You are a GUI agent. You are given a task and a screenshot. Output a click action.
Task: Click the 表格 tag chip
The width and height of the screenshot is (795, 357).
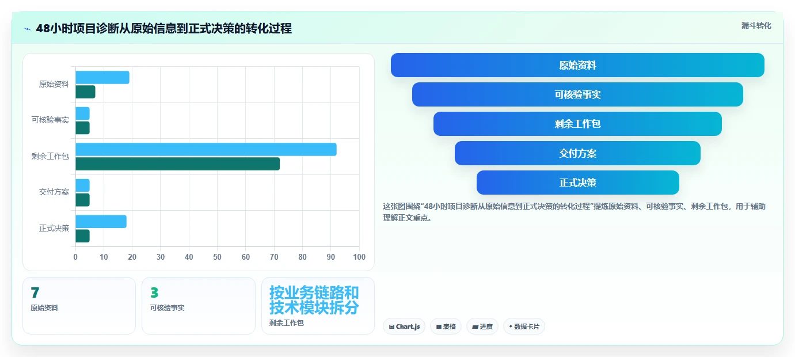pos(446,326)
